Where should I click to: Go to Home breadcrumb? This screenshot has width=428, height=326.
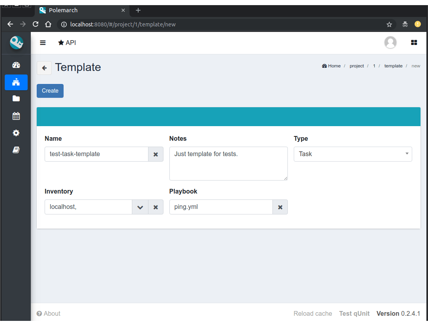(331, 66)
